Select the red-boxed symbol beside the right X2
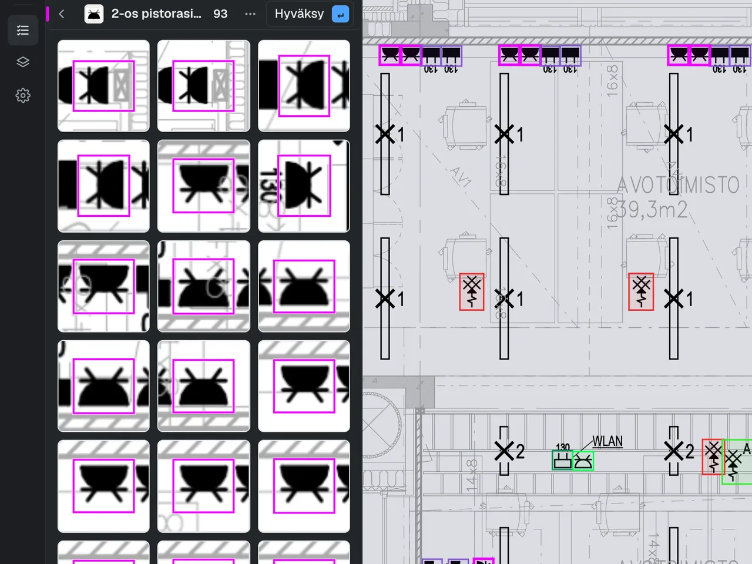 coord(713,457)
